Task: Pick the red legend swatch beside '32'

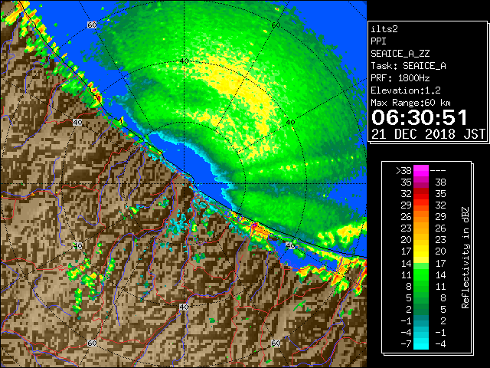Action: click(x=421, y=194)
